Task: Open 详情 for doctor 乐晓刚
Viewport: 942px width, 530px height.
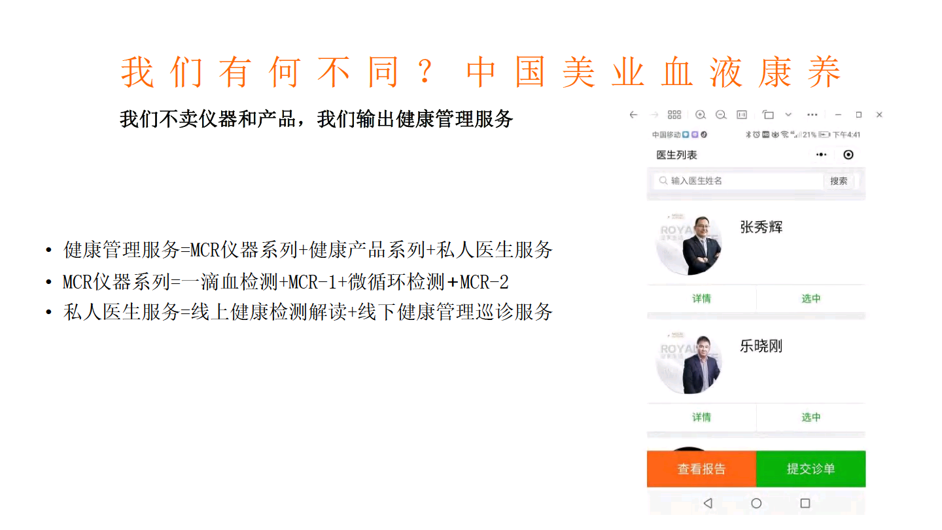Action: click(701, 417)
